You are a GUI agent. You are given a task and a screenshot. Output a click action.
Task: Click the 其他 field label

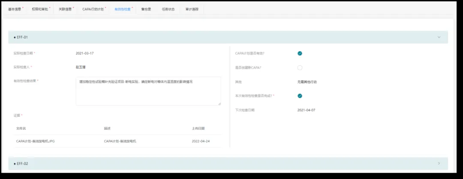pos(238,82)
